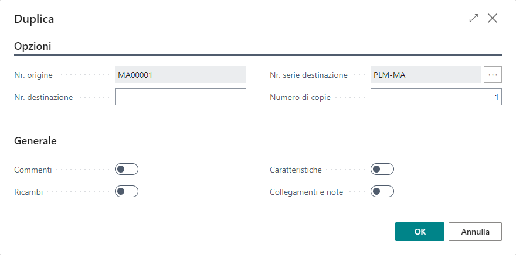Focus the Nr. destinazione input field
Viewport: 516px width, 255px height.
click(180, 97)
